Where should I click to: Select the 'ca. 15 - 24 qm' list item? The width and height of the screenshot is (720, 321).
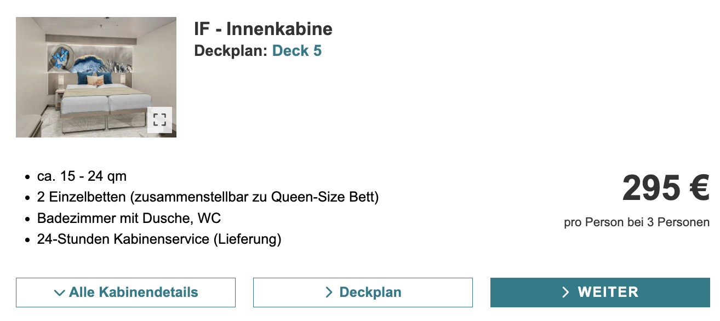click(82, 176)
